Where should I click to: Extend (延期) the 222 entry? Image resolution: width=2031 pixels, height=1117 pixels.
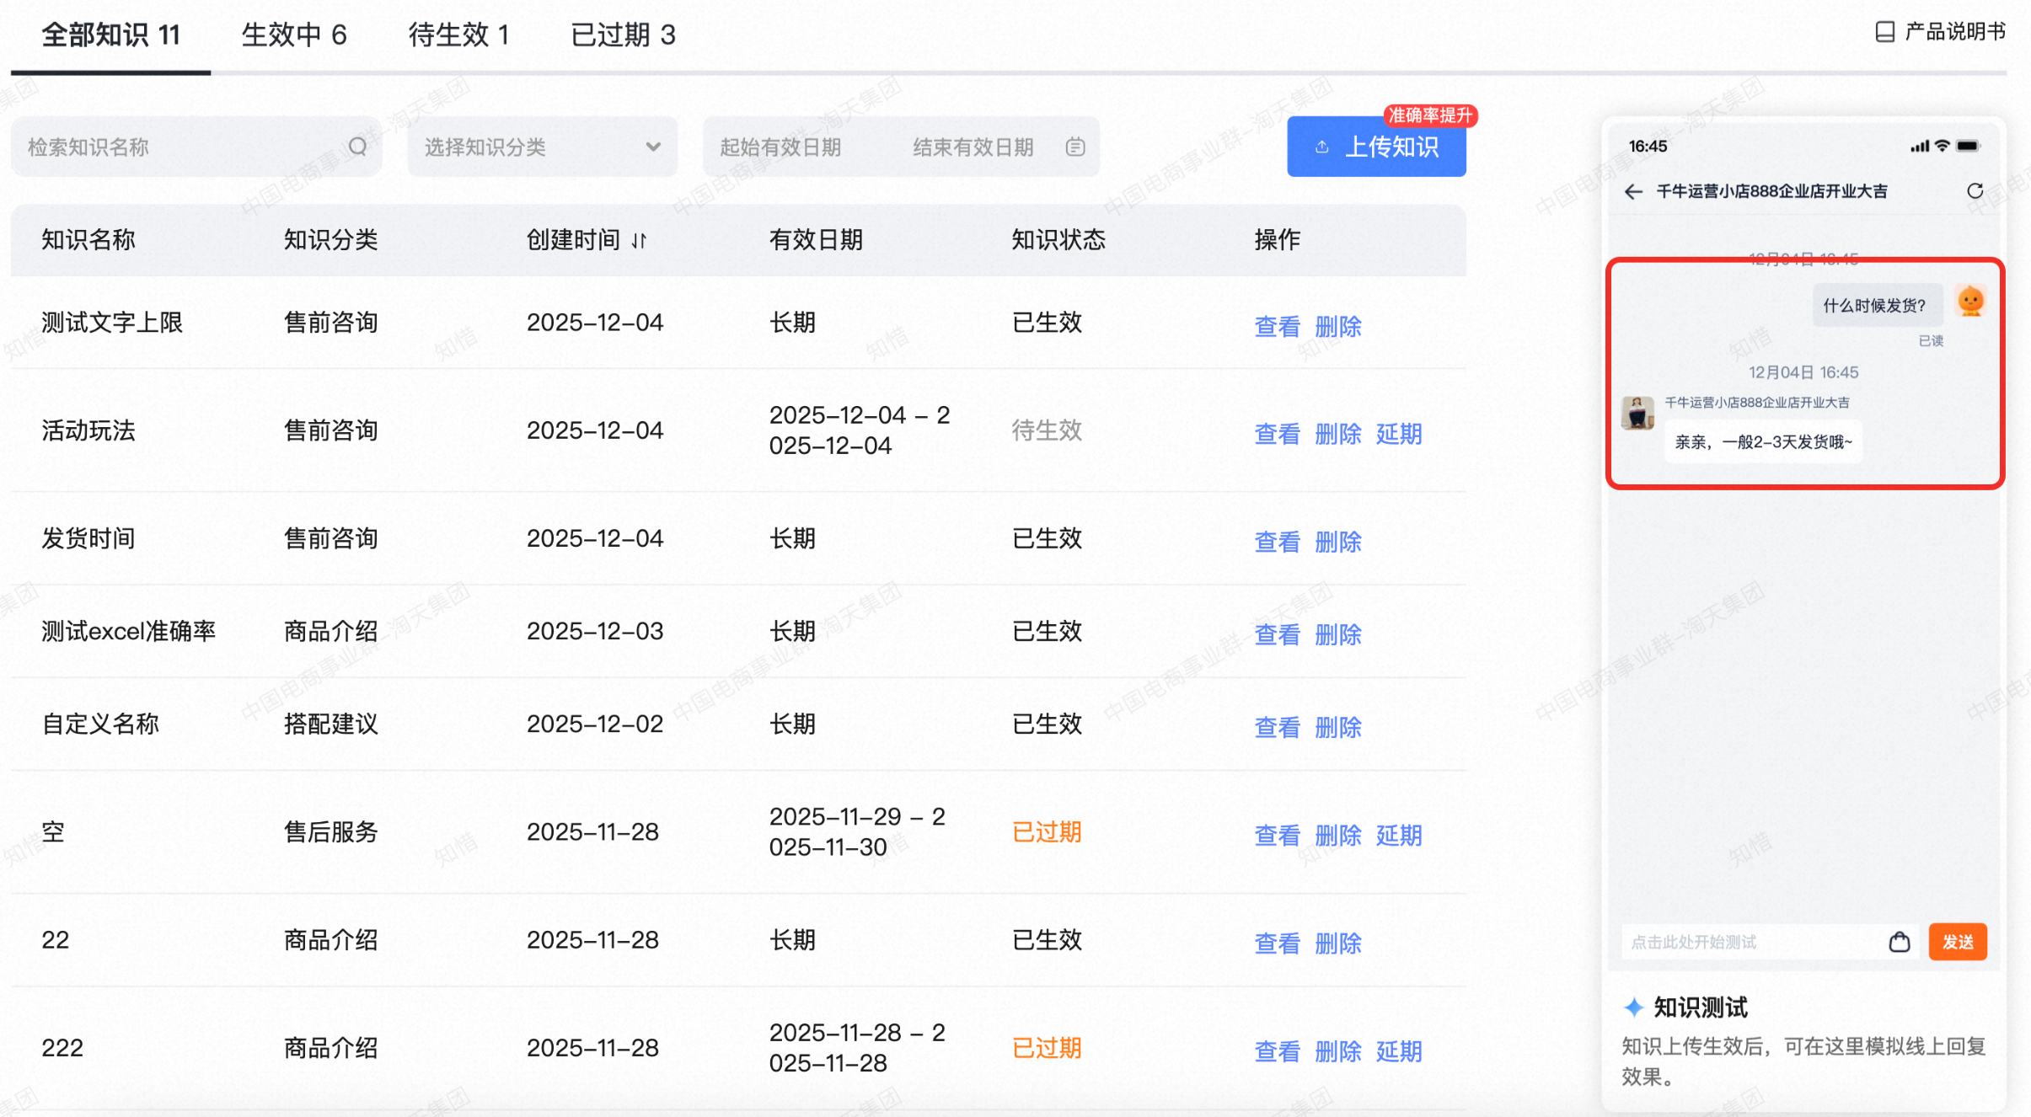click(x=1399, y=1050)
